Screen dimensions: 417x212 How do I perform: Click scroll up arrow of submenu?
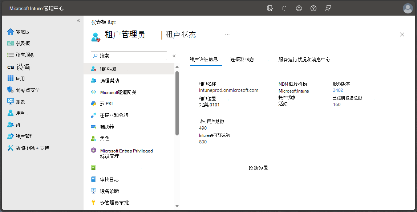pyautogui.click(x=177, y=67)
